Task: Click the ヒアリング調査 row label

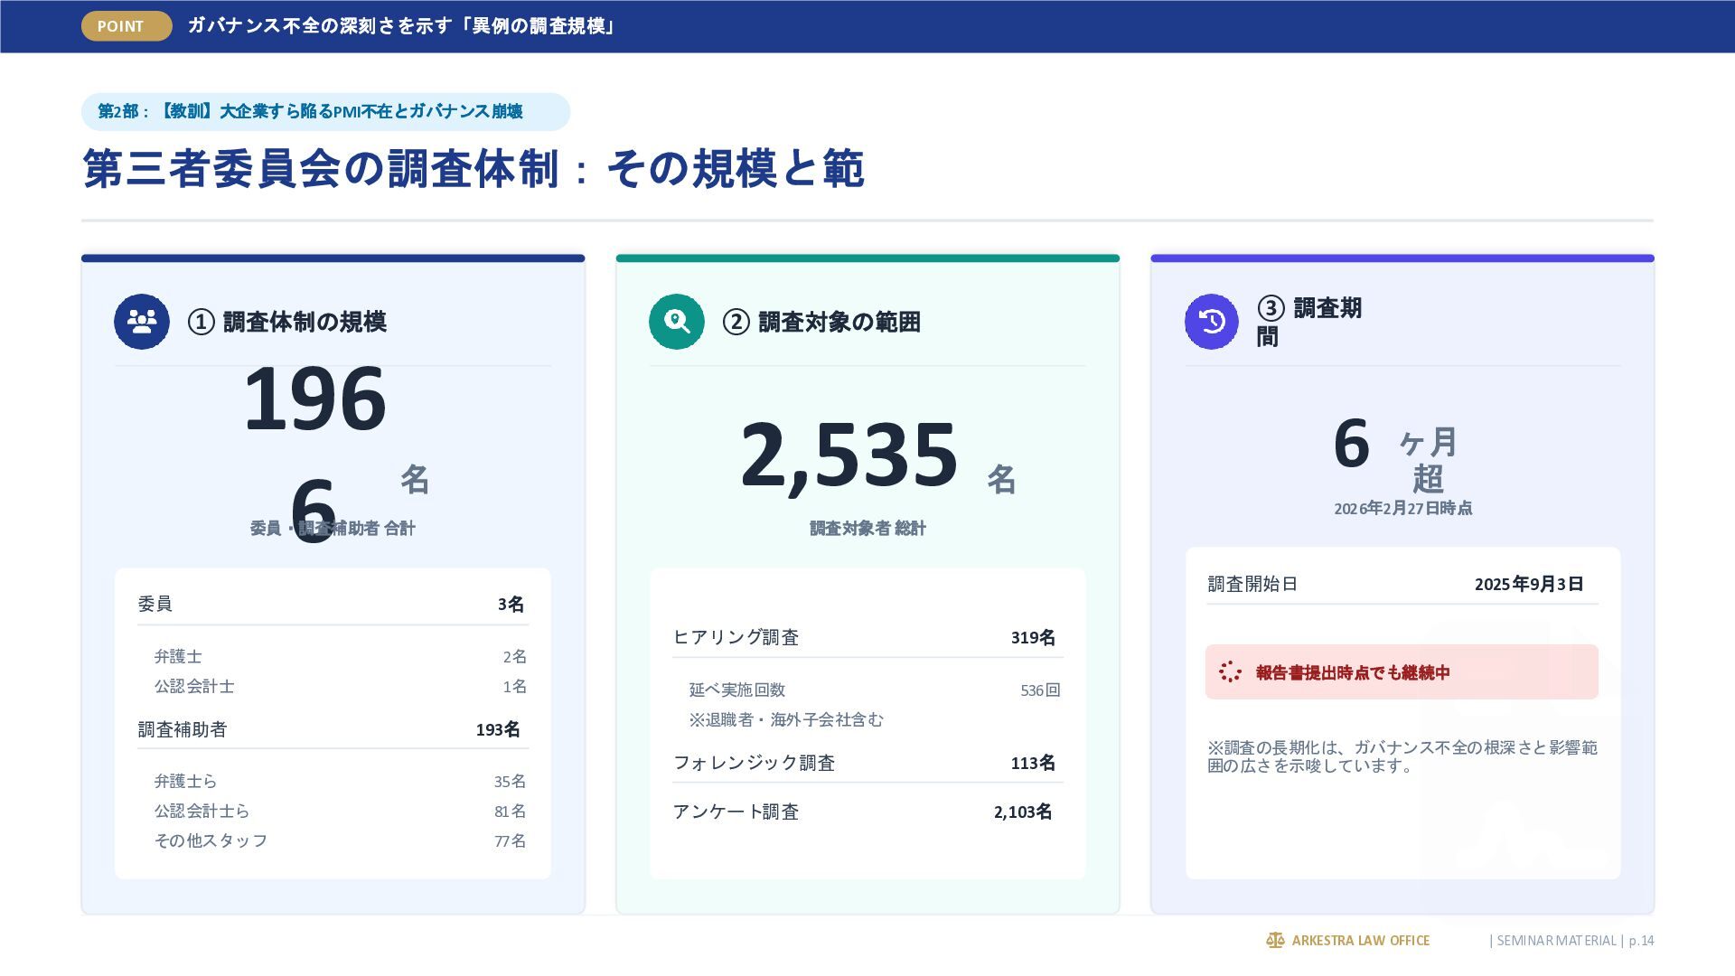Action: tap(736, 637)
